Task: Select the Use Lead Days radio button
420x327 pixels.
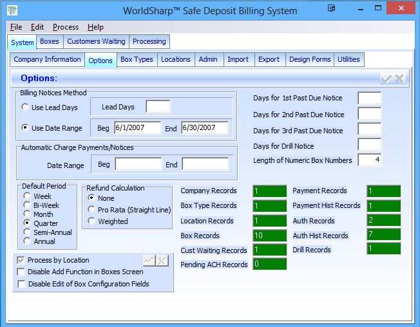Action: coord(25,107)
